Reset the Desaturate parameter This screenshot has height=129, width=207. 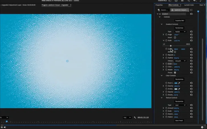(191, 95)
